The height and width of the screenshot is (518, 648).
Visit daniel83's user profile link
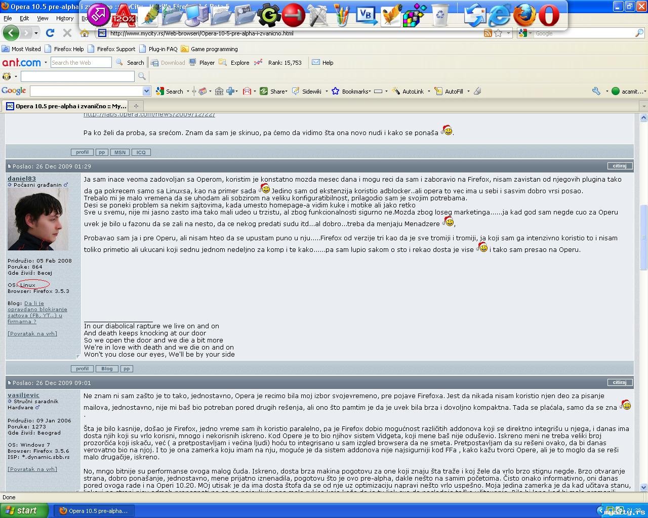[22, 179]
